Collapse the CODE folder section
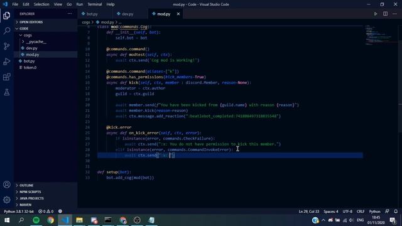Viewport: 402px width, 226px height. (46, 28)
